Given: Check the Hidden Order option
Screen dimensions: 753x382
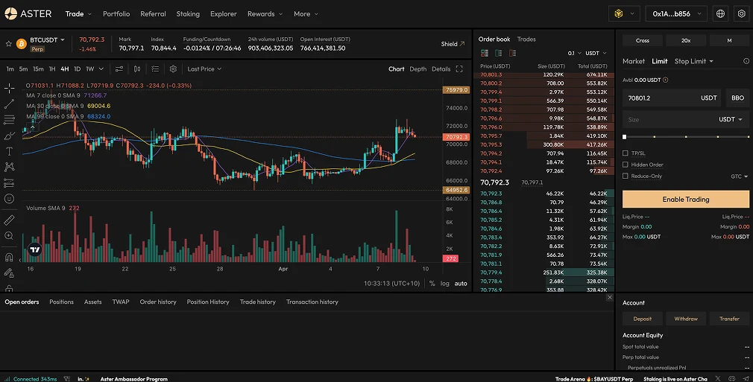Looking at the screenshot, I should point(626,165).
